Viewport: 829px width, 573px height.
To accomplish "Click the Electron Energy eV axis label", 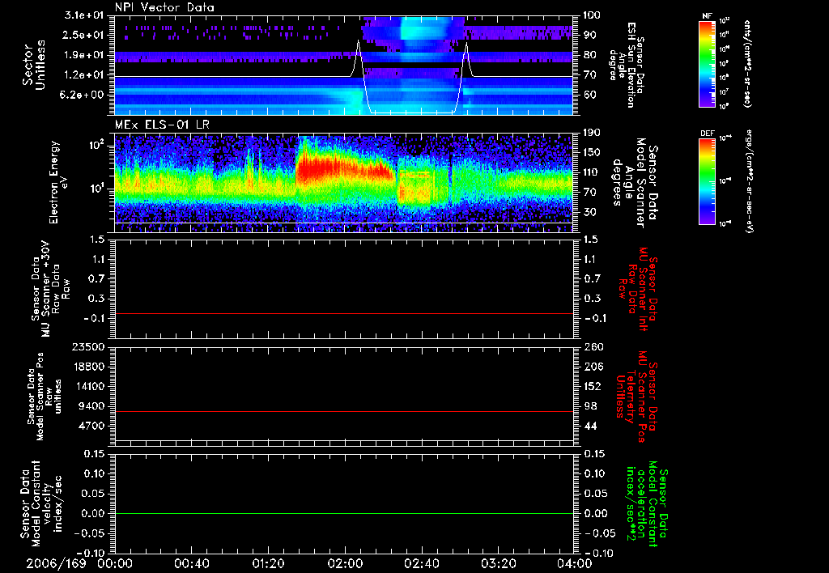I will click(55, 182).
